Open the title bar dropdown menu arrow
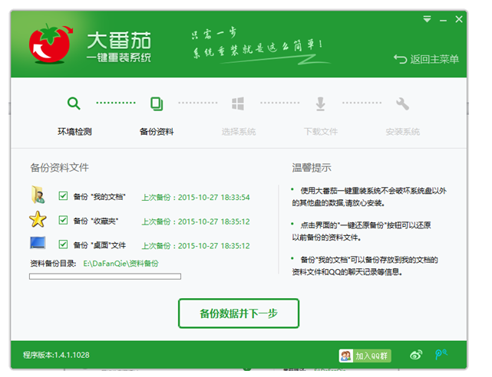The image size is (492, 377). [427, 18]
